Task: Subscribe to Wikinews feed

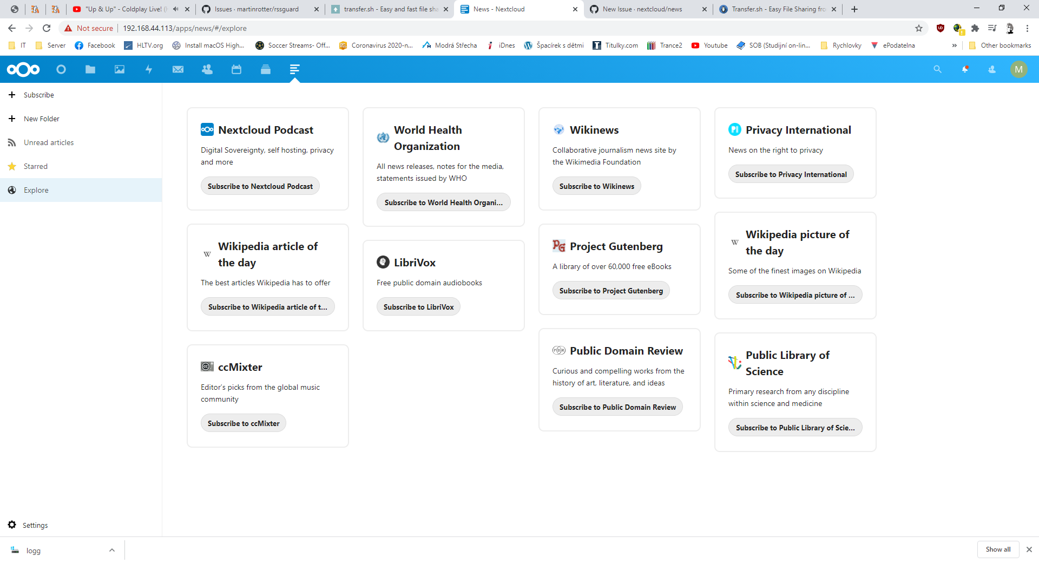Action: point(596,186)
